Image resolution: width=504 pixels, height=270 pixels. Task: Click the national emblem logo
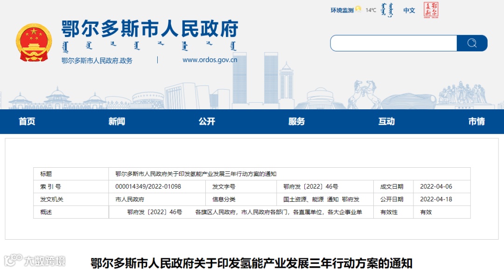coord(34,43)
